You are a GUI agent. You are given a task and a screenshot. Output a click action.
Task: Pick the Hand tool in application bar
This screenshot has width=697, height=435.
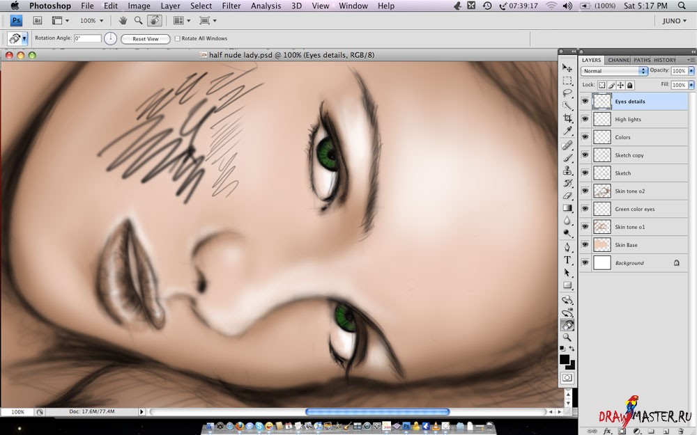123,20
